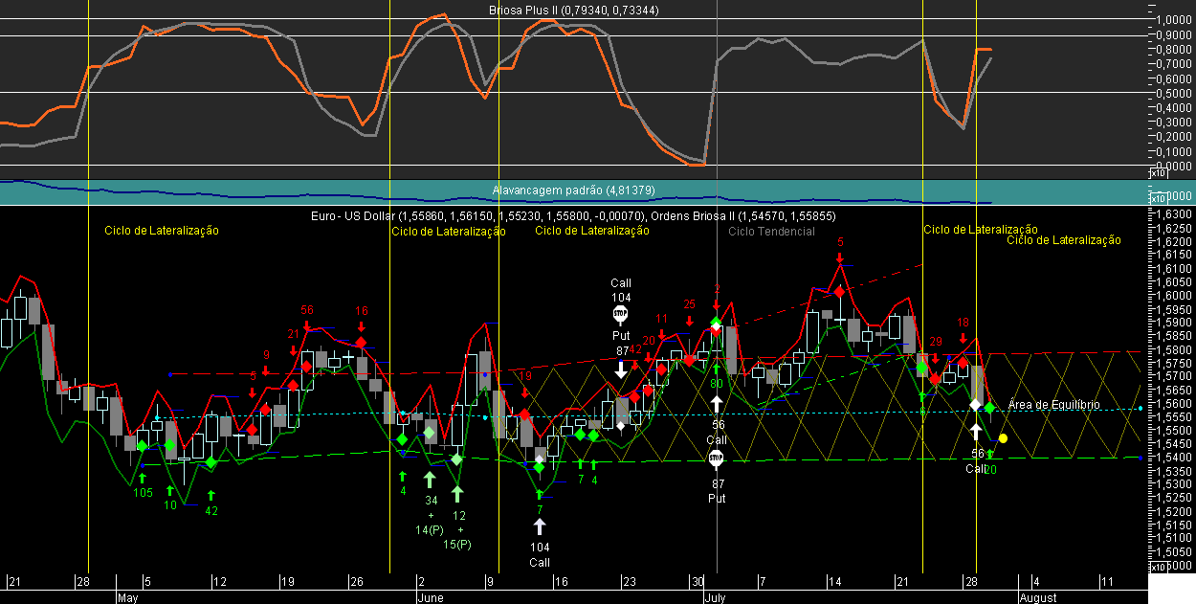This screenshot has height=604, width=1196.
Task: Click the green up arrow above 80
Action: point(716,367)
